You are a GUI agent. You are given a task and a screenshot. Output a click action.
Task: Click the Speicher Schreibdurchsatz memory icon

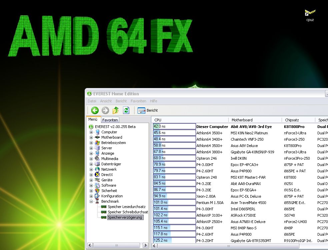(x=104, y=212)
